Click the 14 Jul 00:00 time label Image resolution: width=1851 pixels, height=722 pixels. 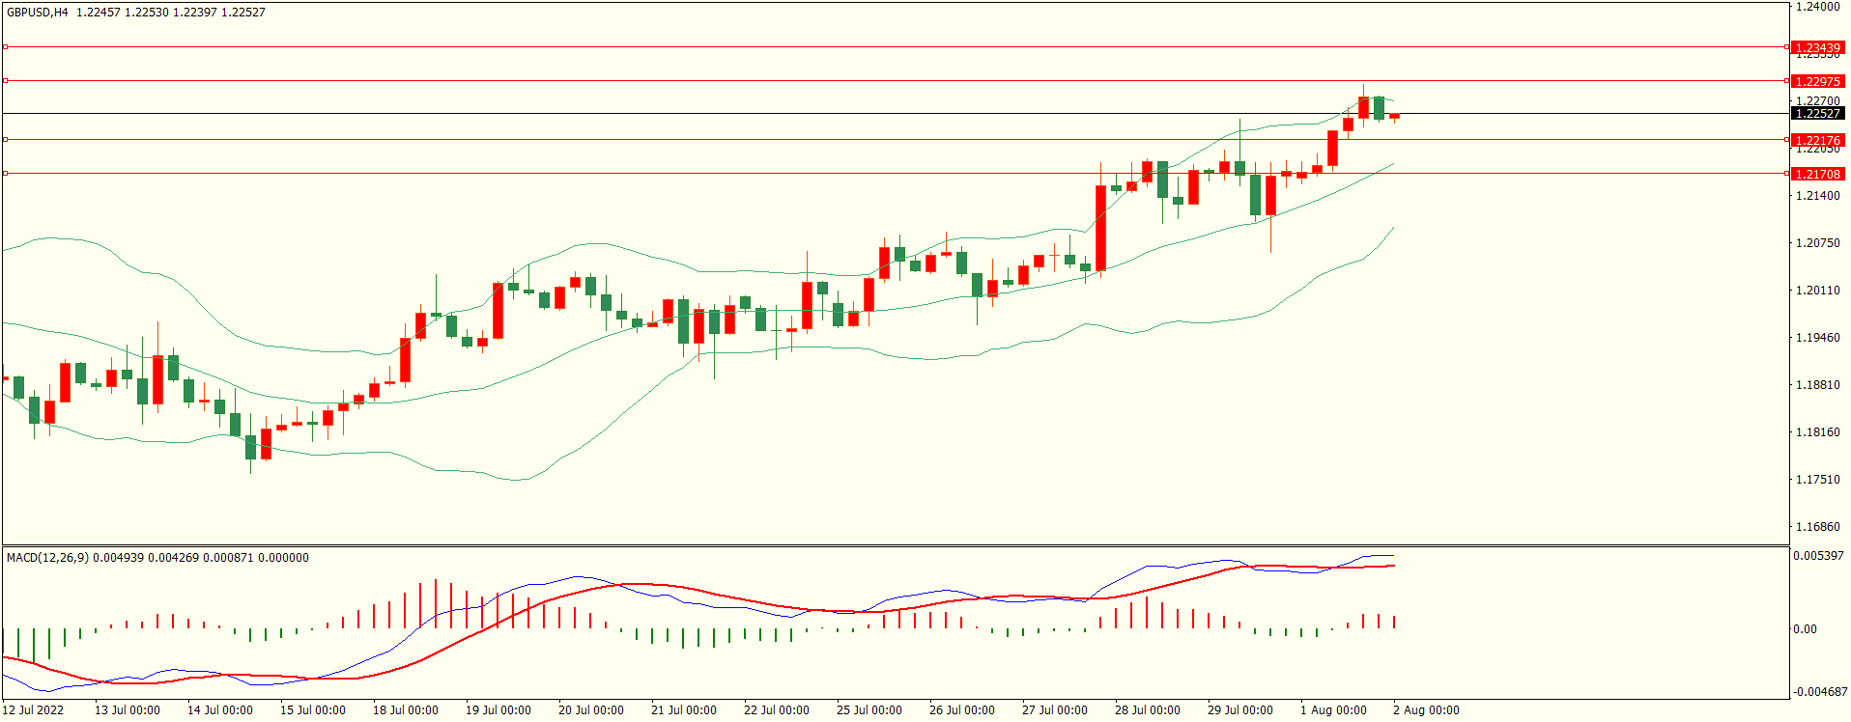click(x=220, y=710)
